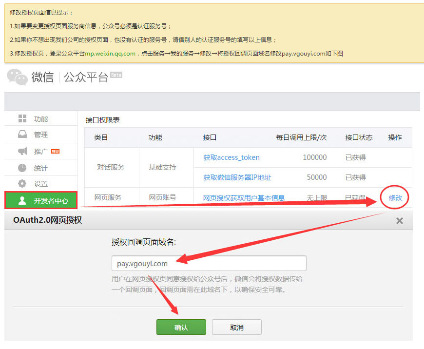
Task: Go to 统计 in the sidebar
Action: point(41,168)
